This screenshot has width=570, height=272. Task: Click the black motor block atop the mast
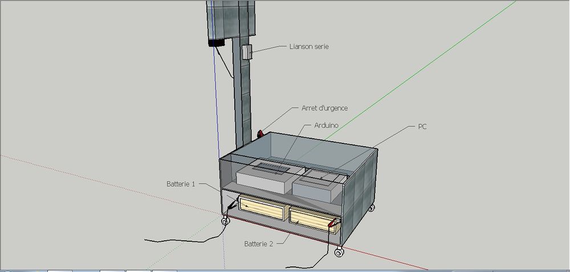pyautogui.click(x=215, y=42)
